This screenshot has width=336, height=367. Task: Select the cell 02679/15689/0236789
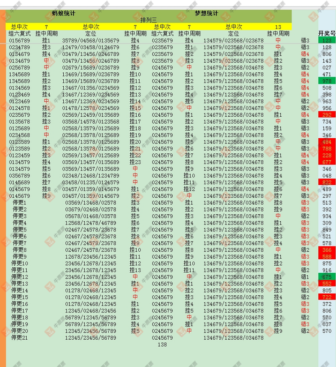coord(91,68)
